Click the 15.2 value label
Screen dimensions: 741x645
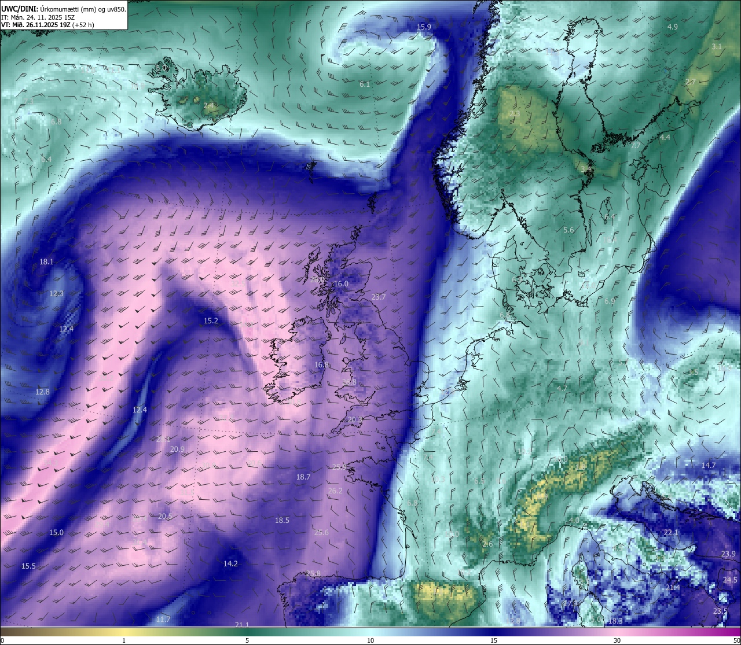pos(211,321)
